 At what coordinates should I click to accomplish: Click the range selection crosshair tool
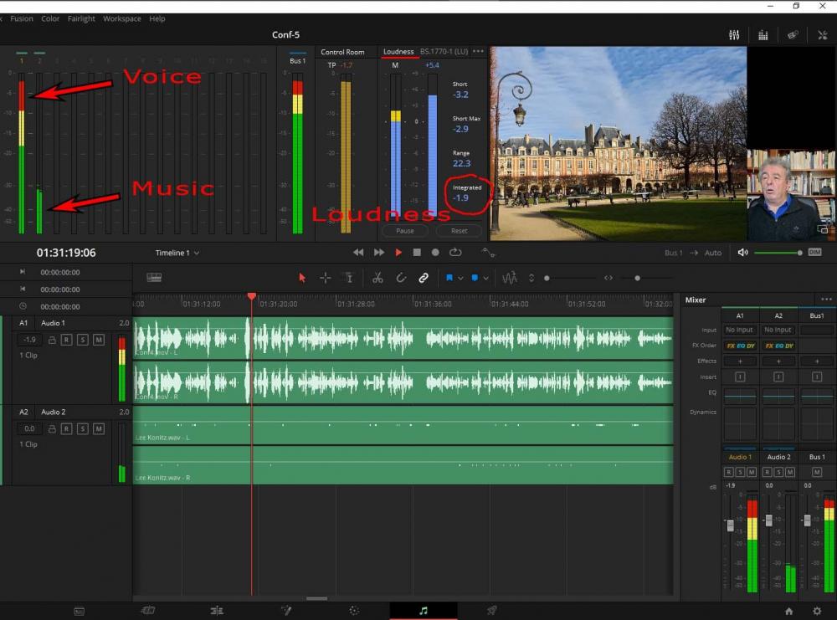(x=326, y=278)
